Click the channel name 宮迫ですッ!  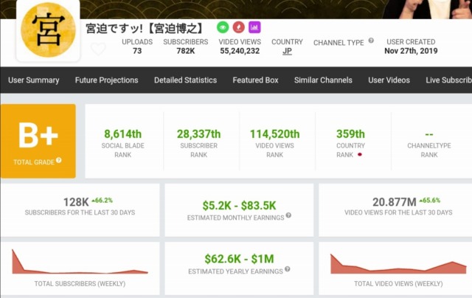click(145, 28)
